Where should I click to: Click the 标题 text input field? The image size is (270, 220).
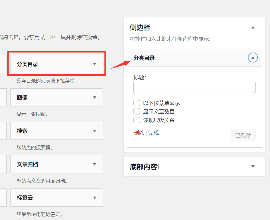click(194, 87)
